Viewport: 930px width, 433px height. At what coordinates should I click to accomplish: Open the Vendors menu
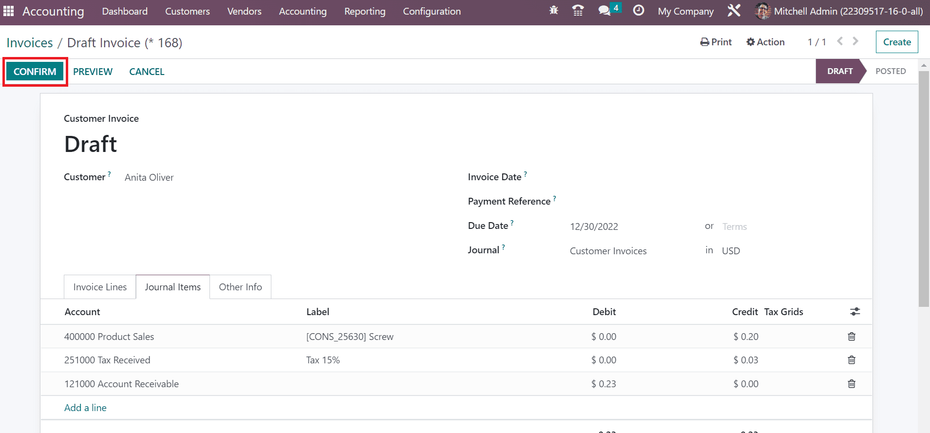point(244,11)
